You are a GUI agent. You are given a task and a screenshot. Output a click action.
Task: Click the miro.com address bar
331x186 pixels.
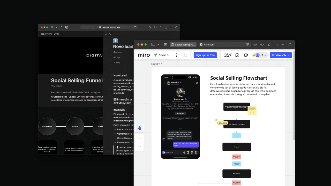tap(225, 44)
